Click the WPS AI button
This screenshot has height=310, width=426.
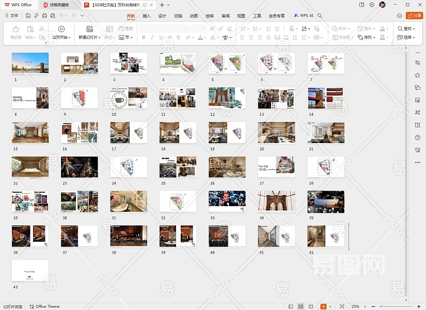point(304,16)
